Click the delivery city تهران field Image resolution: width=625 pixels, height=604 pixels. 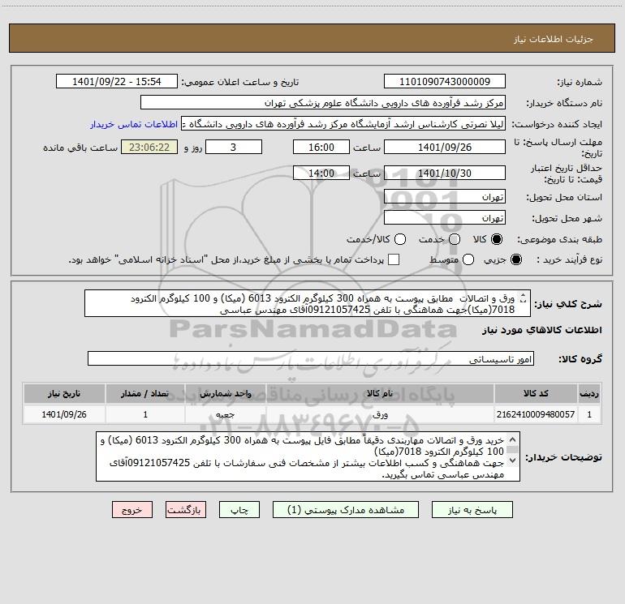(445, 218)
